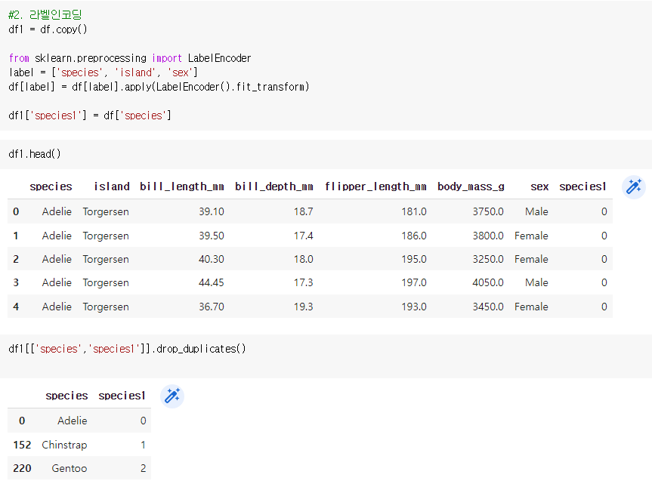Click the Gentoo species cell
Screen dimensions: 652x487
[70, 468]
